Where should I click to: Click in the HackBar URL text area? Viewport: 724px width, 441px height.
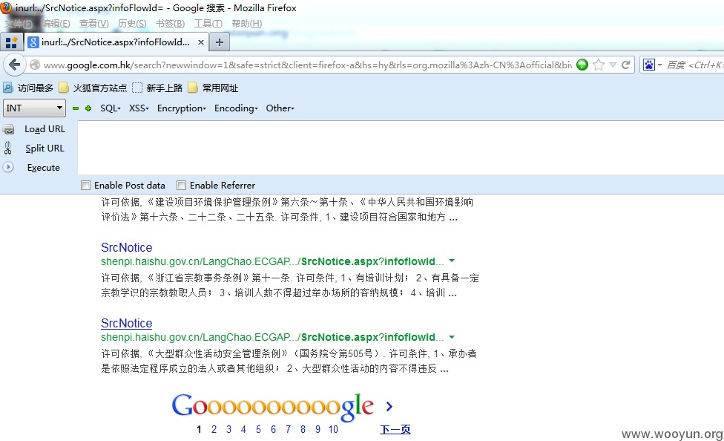pyautogui.click(x=401, y=148)
